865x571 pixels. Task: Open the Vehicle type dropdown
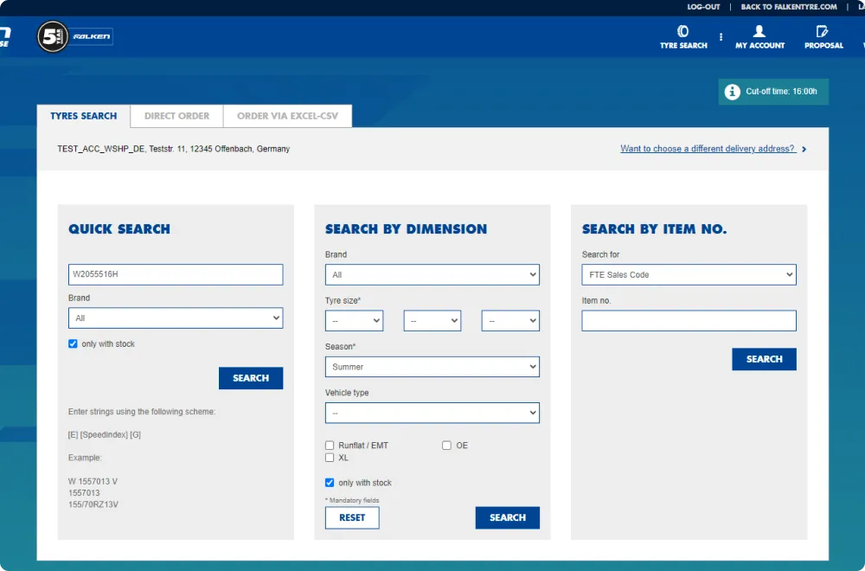pyautogui.click(x=432, y=413)
